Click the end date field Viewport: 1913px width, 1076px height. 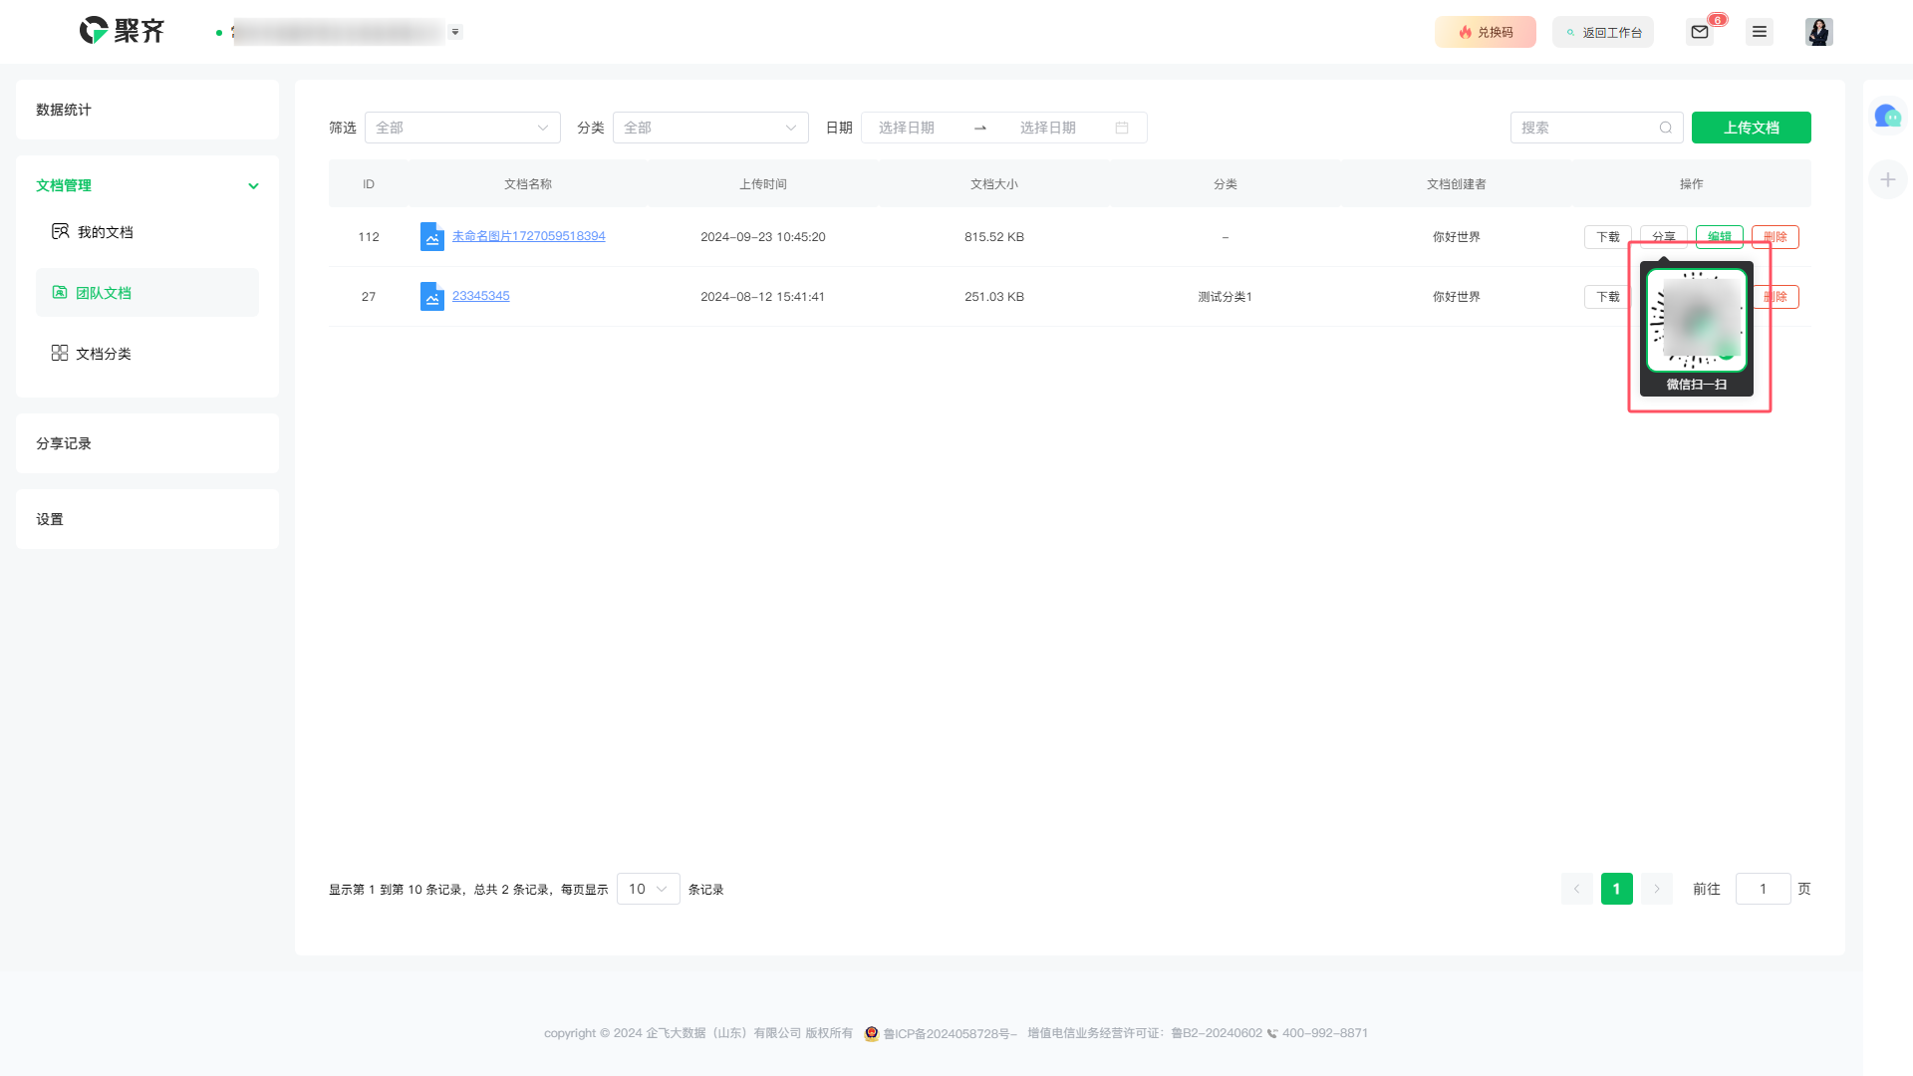(x=1048, y=128)
